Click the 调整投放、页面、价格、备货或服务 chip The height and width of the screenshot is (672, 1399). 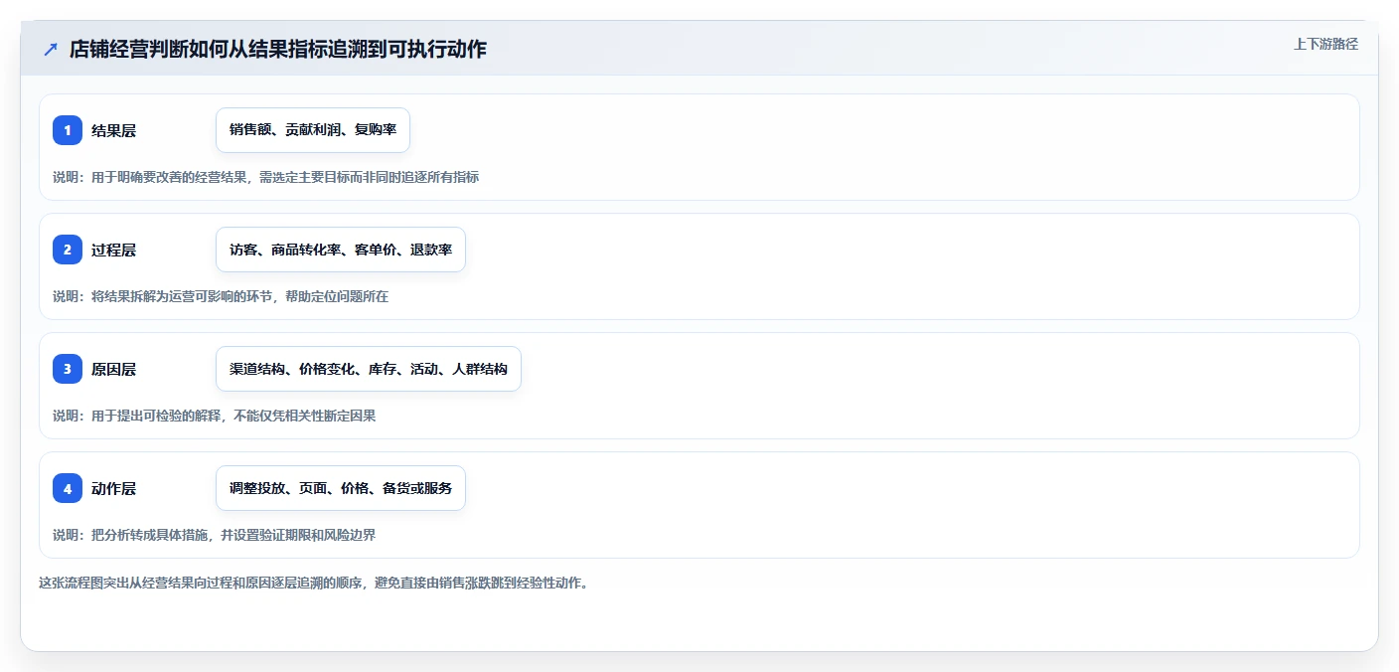341,488
